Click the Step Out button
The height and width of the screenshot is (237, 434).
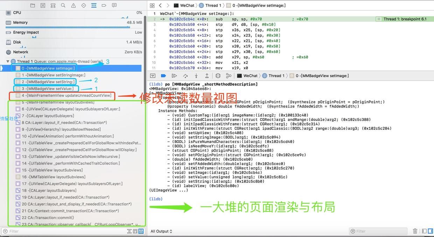click(x=207, y=76)
